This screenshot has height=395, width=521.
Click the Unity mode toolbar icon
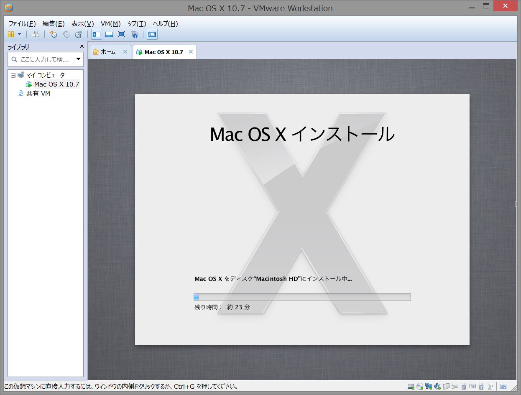click(134, 34)
